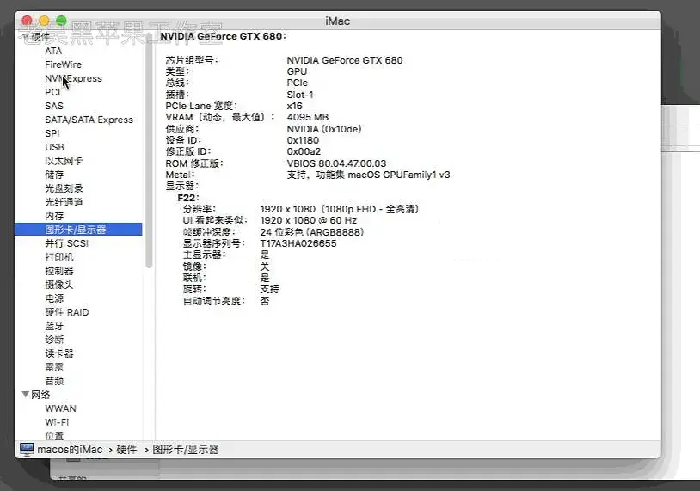Open the 诊断 diagnostics entry
Screen dimensions: 700x491
(x=54, y=340)
